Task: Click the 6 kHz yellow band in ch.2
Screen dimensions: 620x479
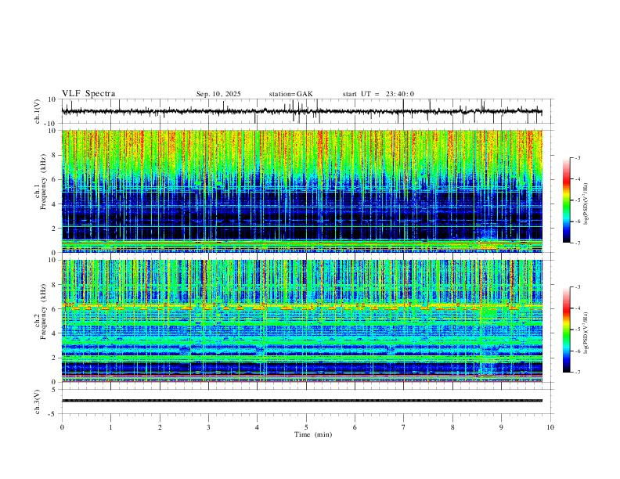Action: pos(301,306)
